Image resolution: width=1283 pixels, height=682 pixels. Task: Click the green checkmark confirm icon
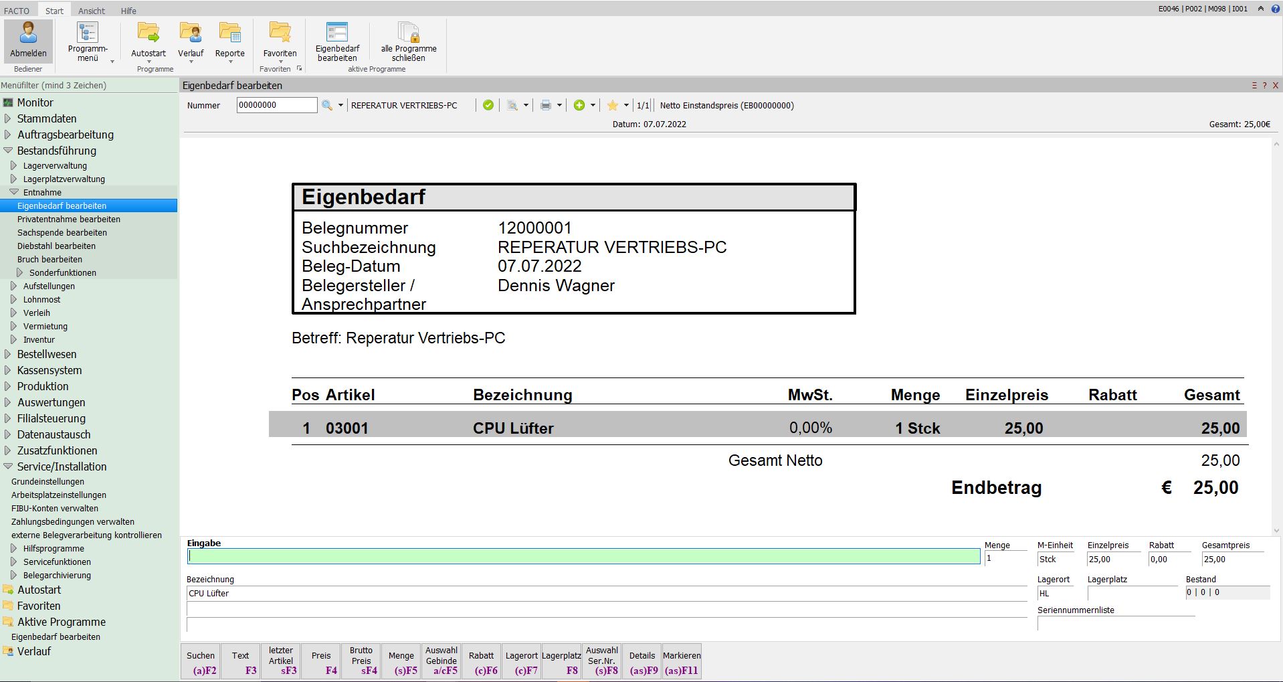tap(488, 106)
